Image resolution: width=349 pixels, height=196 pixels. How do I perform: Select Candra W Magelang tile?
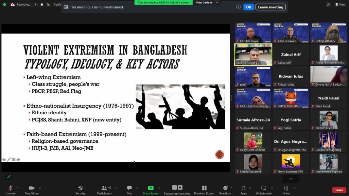click(328, 141)
